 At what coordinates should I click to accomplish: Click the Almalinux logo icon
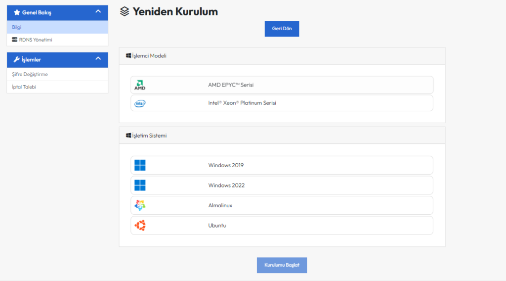point(140,205)
